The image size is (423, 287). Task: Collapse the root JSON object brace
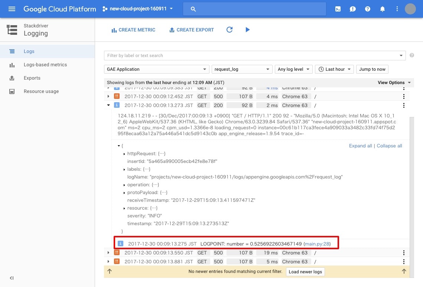pos(119,146)
